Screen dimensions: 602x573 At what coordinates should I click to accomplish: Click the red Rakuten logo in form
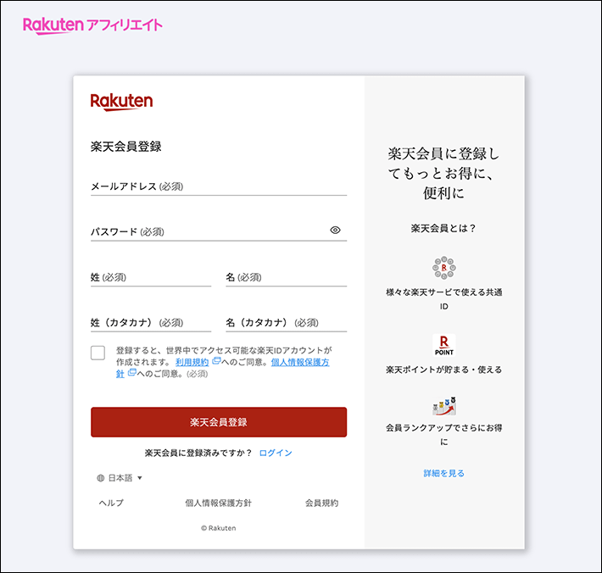[x=121, y=102]
